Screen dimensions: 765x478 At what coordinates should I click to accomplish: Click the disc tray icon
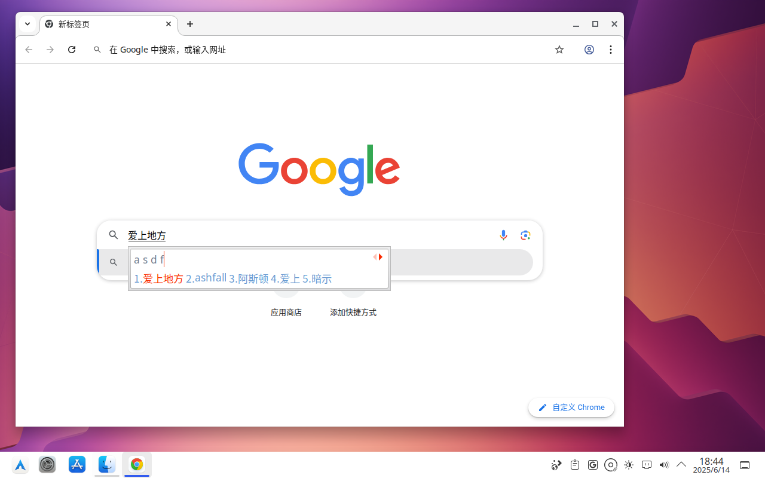pos(611,465)
